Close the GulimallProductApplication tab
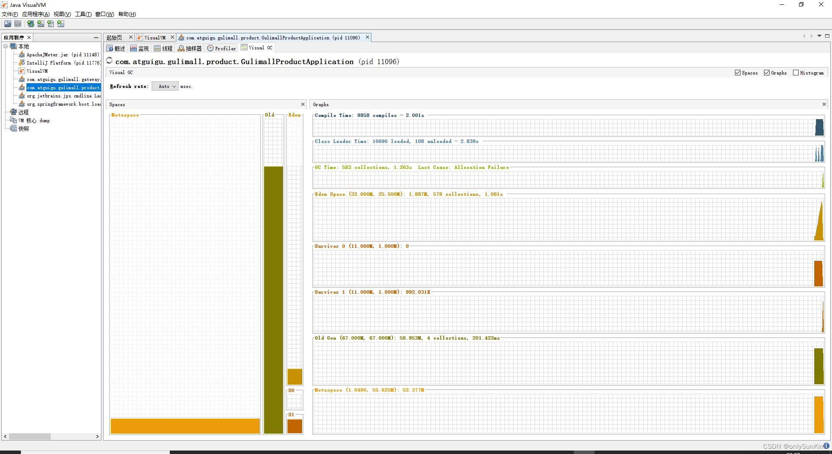 367,37
